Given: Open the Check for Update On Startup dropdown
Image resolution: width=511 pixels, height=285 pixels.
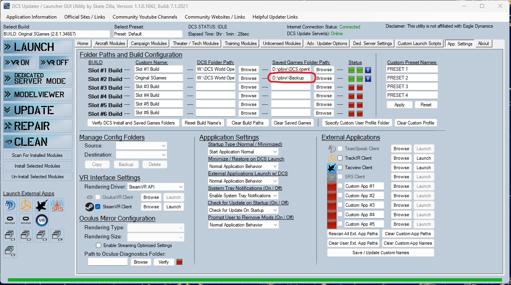Looking at the screenshot, I should 243,210.
